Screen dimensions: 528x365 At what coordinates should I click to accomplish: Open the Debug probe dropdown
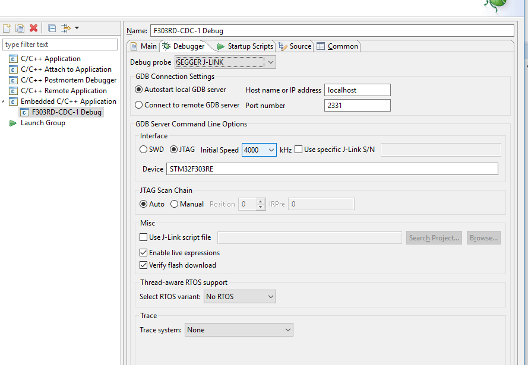(271, 62)
